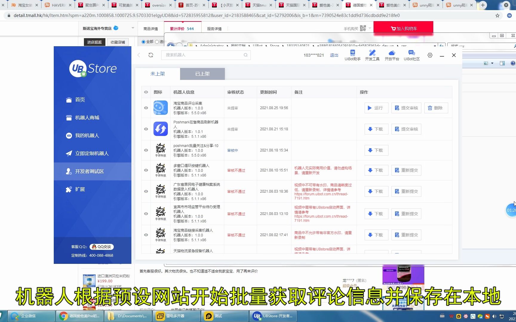The width and height of the screenshot is (516, 322).
Task: Switch to the oversize browser tab
Action: [x=159, y=5]
